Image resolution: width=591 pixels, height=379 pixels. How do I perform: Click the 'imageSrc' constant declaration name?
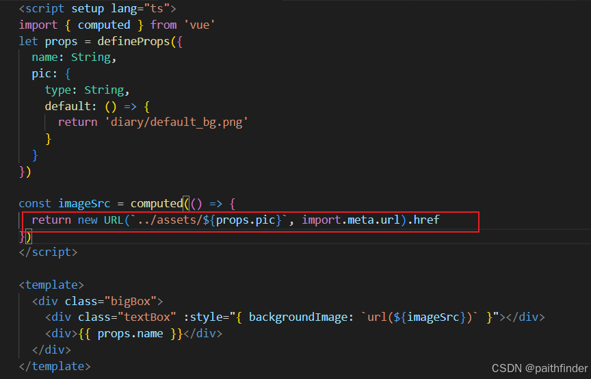[84, 204]
